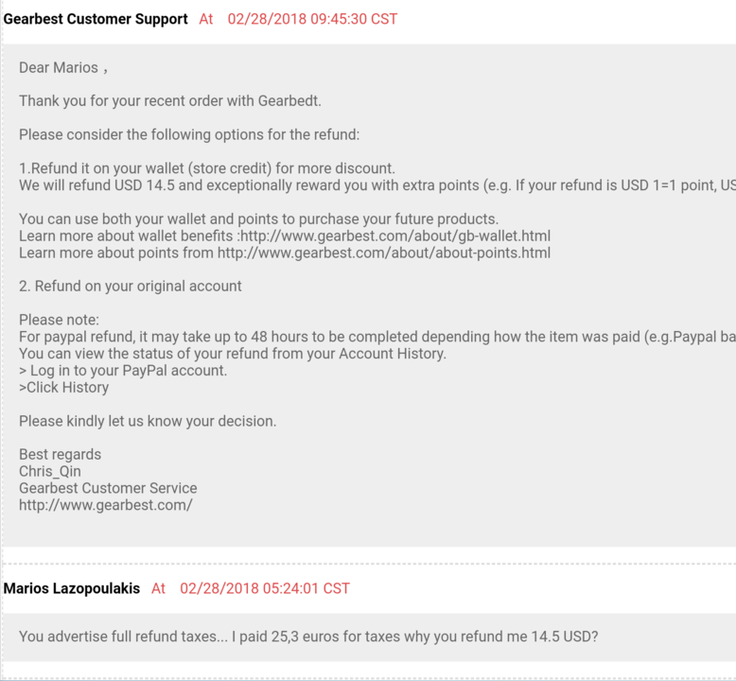This screenshot has width=736, height=681.
Task: Click the ">Click History" line
Action: click(63, 387)
